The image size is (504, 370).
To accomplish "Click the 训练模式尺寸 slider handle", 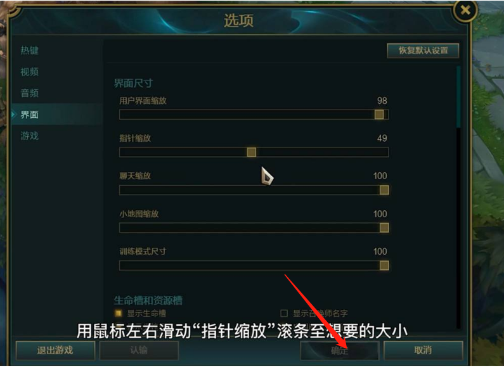I will (x=384, y=265).
